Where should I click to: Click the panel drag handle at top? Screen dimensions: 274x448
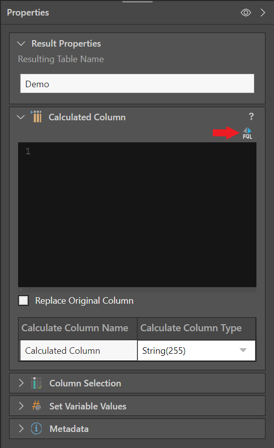tap(138, 2)
